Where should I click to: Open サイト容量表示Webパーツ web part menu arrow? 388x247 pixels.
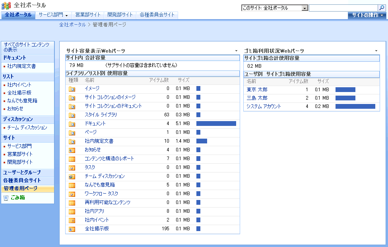coord(237,51)
